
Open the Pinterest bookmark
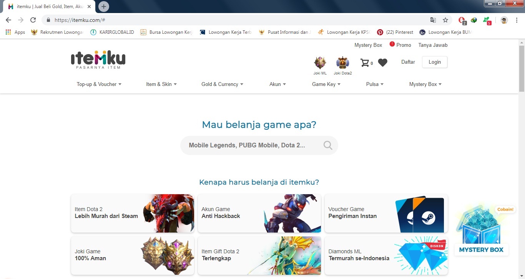click(x=395, y=32)
